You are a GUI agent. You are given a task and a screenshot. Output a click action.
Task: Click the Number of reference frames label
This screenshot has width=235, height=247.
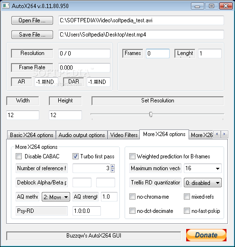click(x=42, y=168)
